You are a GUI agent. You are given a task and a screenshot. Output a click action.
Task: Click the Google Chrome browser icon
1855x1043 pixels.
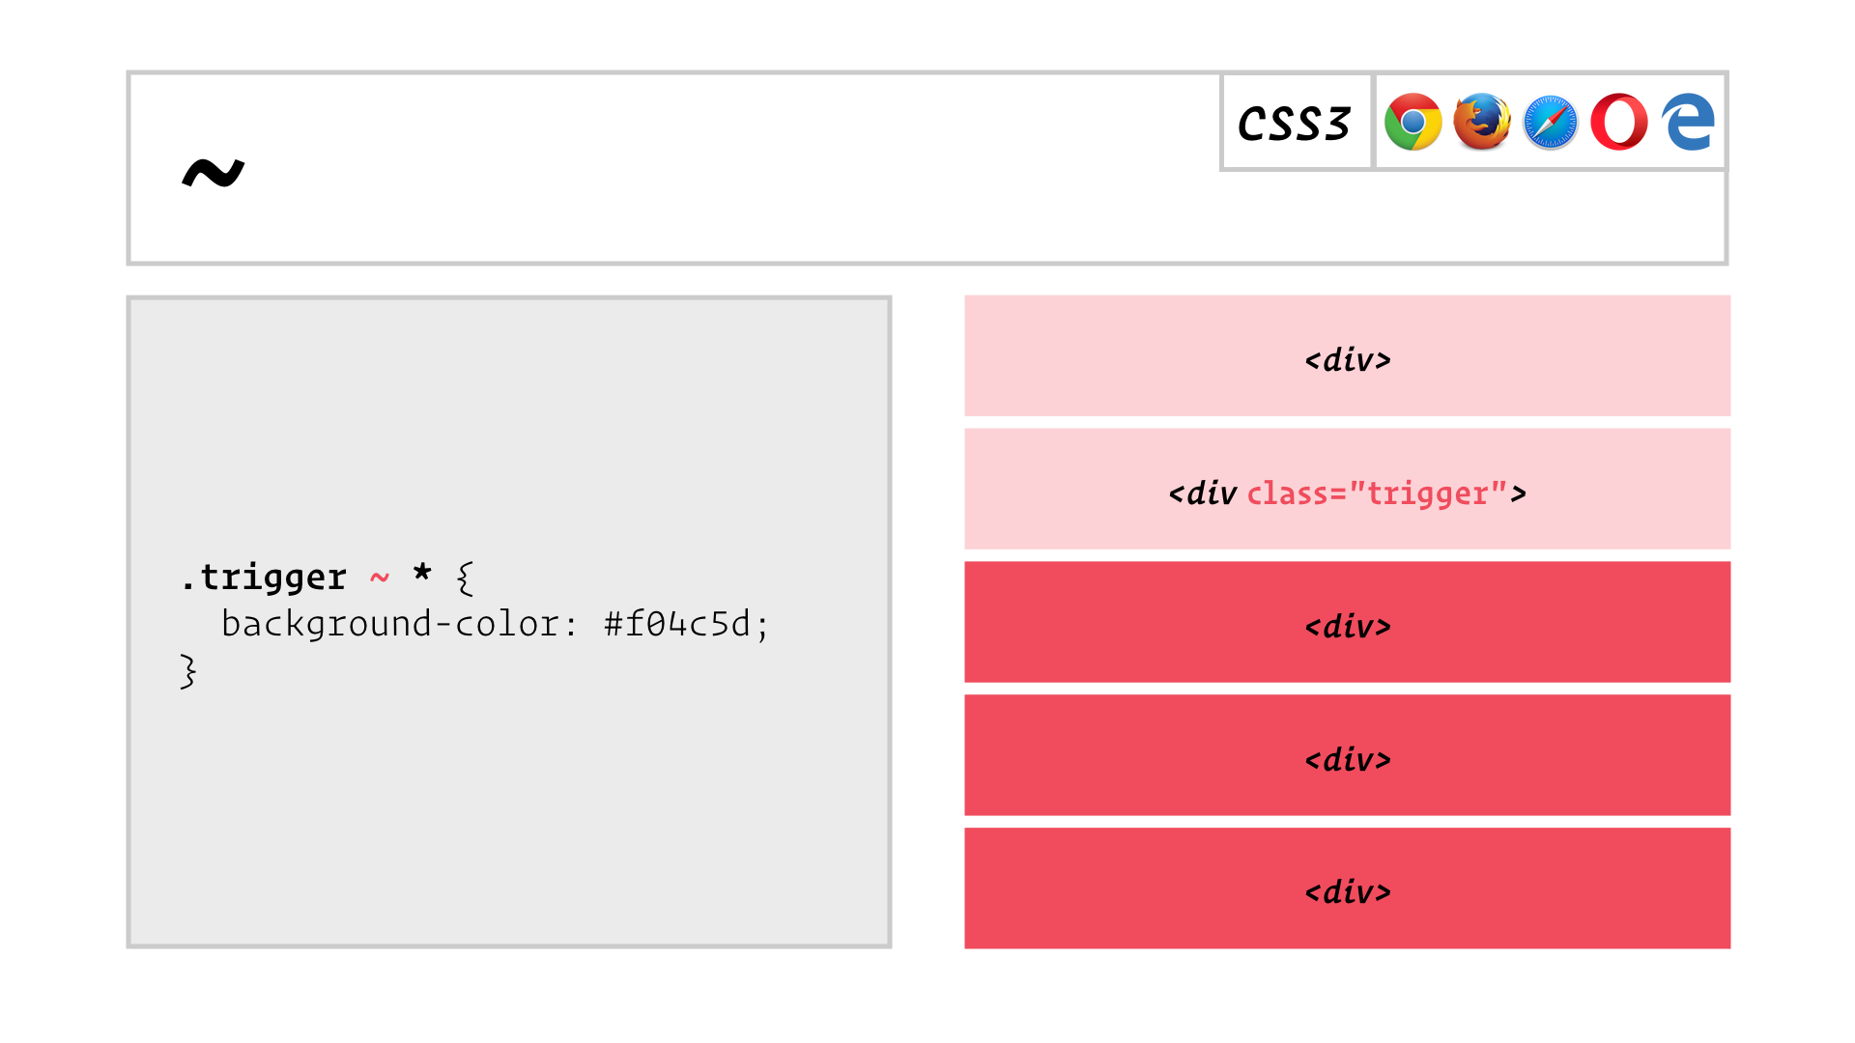(1413, 122)
